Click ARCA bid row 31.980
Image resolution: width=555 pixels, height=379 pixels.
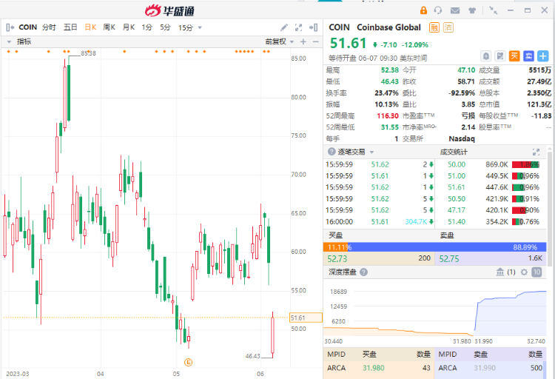coord(378,368)
